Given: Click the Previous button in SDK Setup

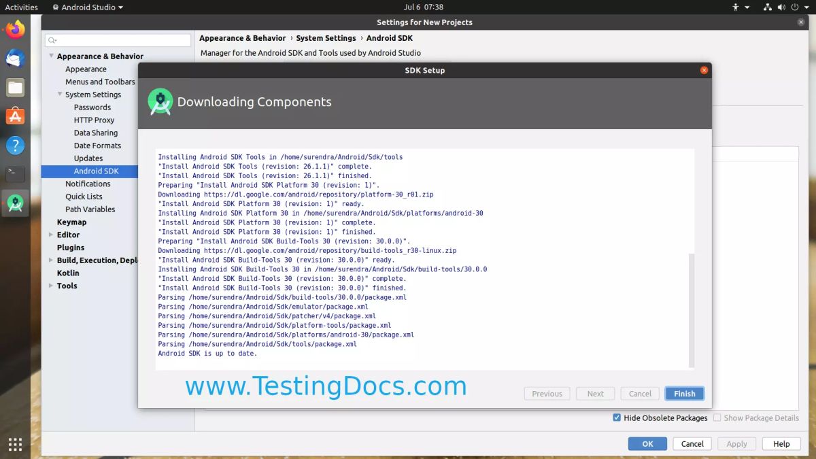Looking at the screenshot, I should click(x=547, y=394).
